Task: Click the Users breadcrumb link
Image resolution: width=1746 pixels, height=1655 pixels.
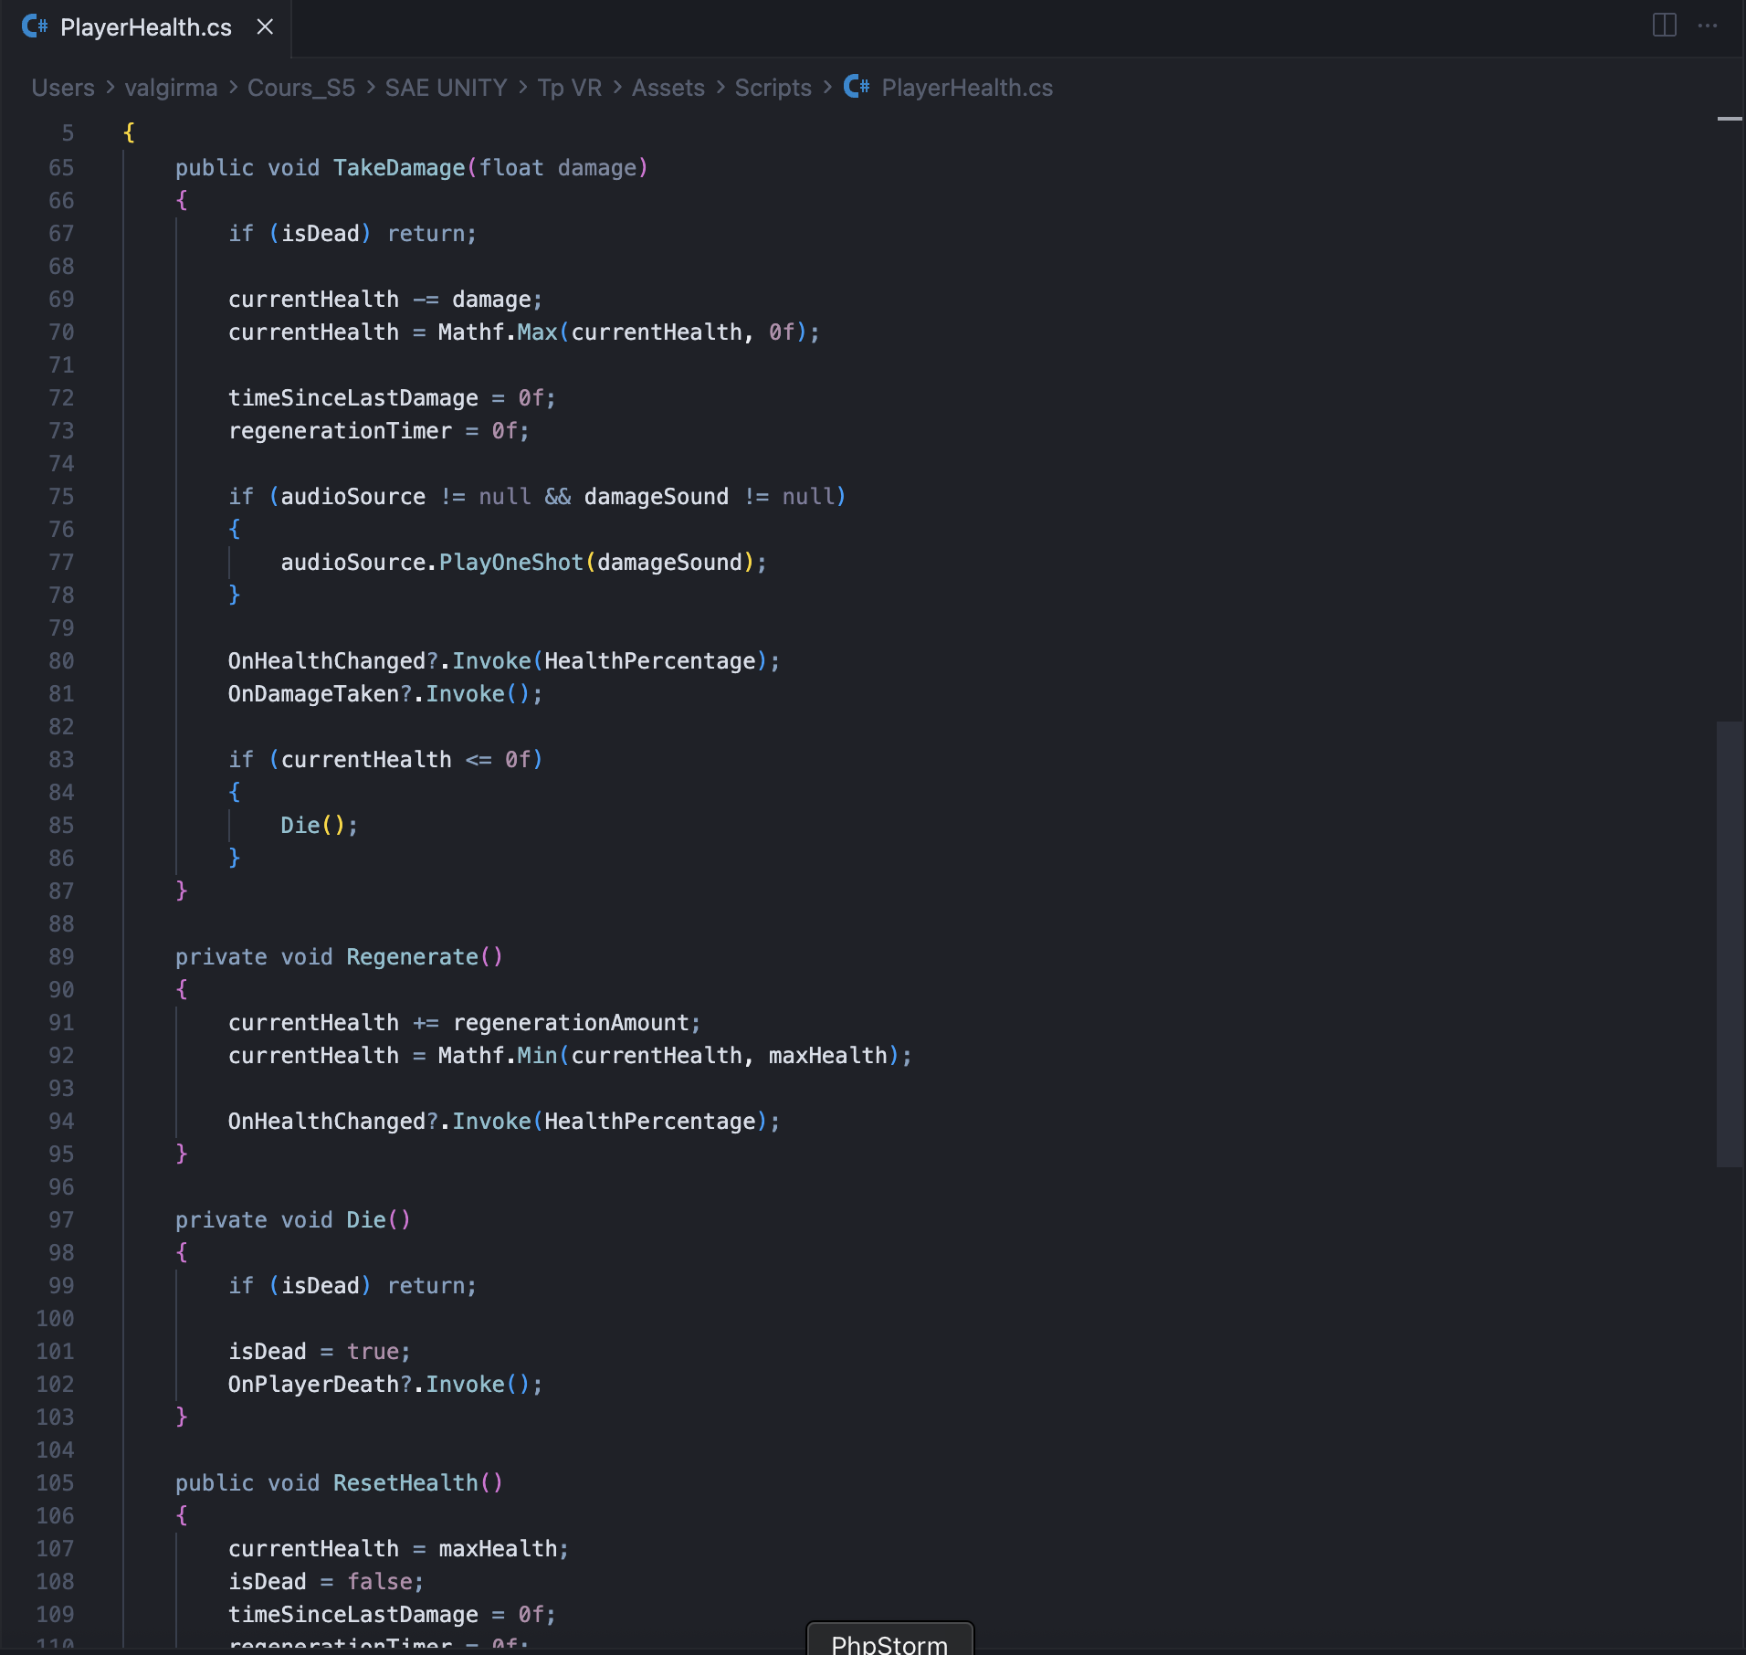Action: click(62, 88)
